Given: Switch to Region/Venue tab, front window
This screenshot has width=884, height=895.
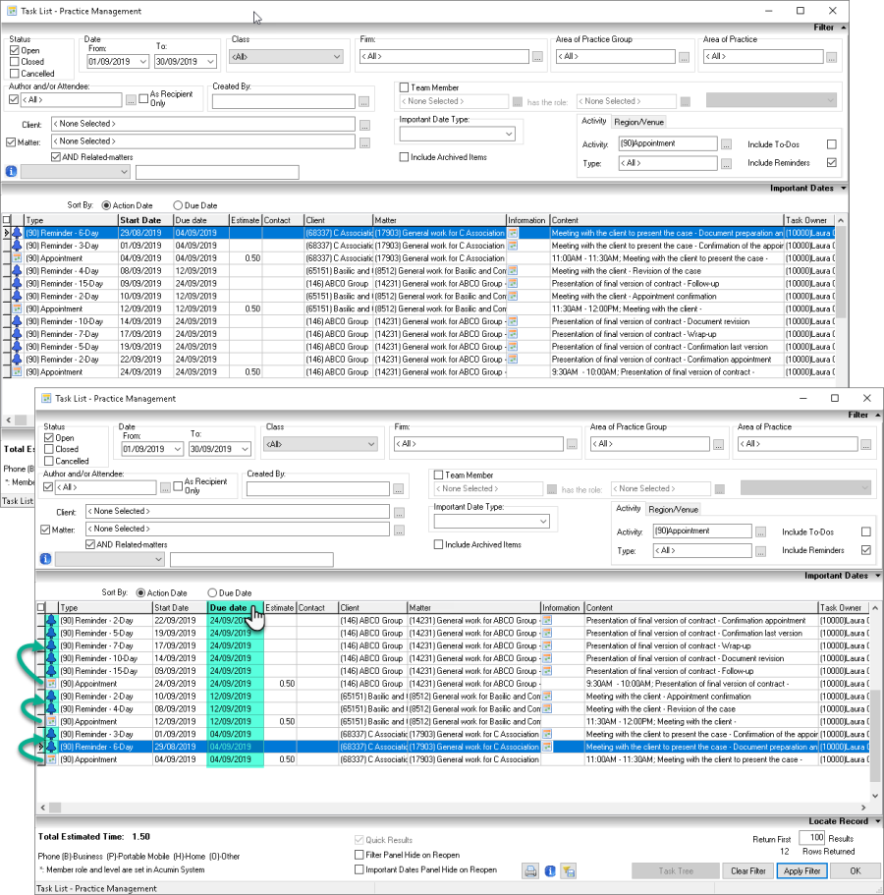Looking at the screenshot, I should (x=673, y=509).
